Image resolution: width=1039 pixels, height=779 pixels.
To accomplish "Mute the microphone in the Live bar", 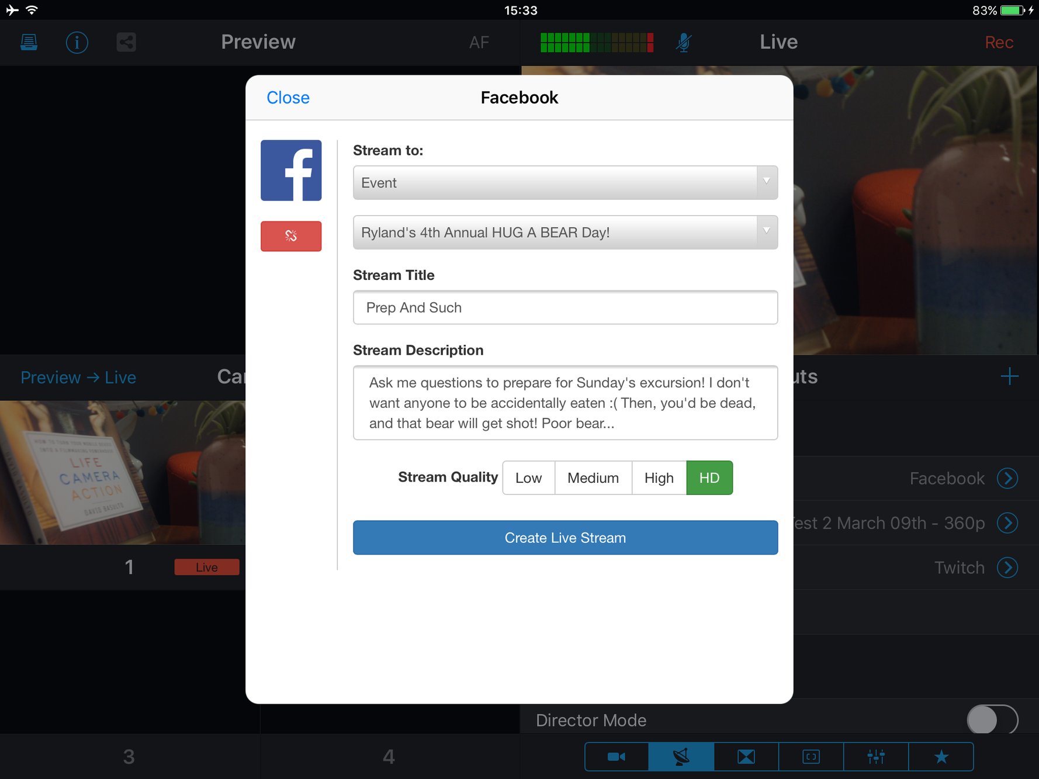I will point(683,42).
